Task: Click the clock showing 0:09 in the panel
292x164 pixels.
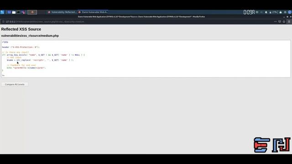Action: click(249, 12)
